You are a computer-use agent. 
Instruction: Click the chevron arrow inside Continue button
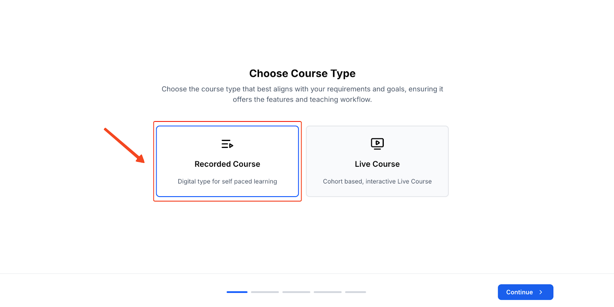pyautogui.click(x=541, y=292)
